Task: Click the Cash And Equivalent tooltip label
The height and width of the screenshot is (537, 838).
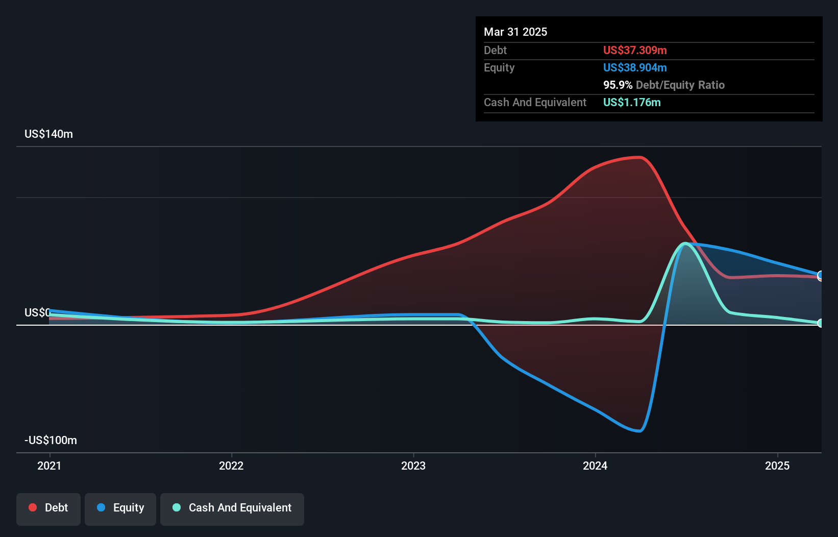Action: coord(535,102)
